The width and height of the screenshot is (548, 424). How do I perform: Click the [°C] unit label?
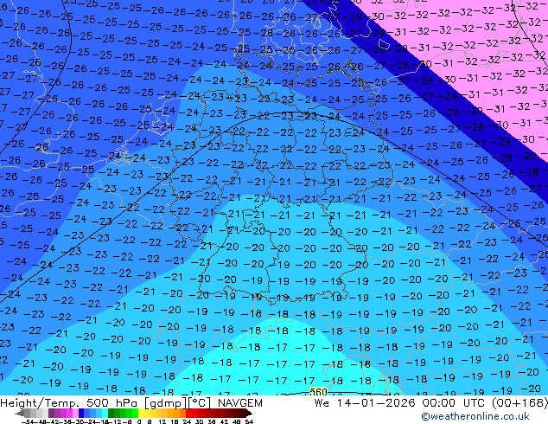point(198,403)
